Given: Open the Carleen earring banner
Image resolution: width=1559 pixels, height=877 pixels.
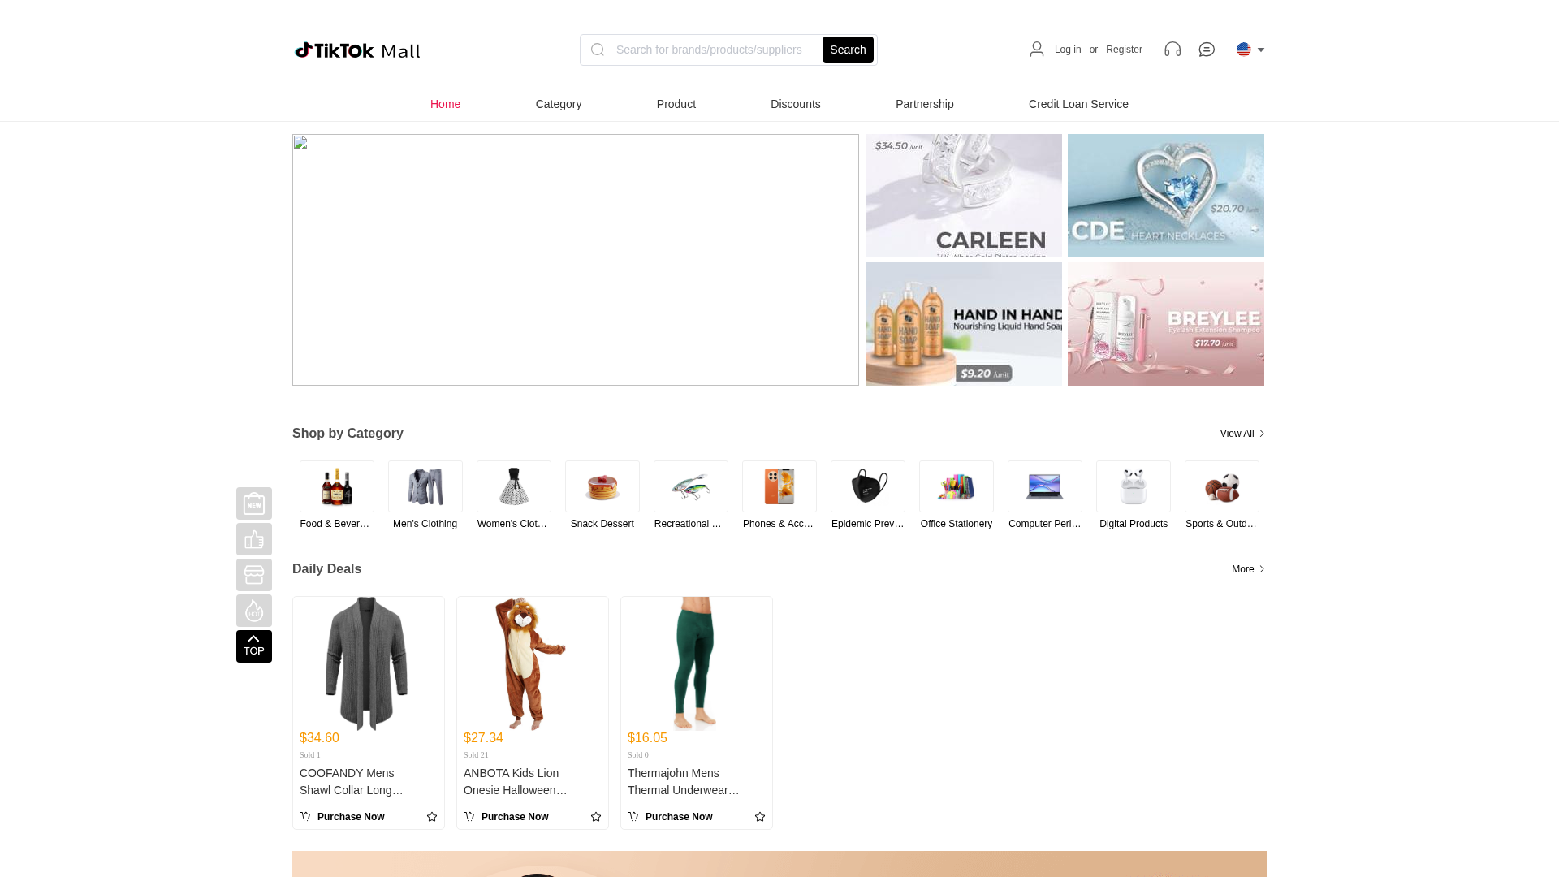Looking at the screenshot, I should pyautogui.click(x=964, y=196).
